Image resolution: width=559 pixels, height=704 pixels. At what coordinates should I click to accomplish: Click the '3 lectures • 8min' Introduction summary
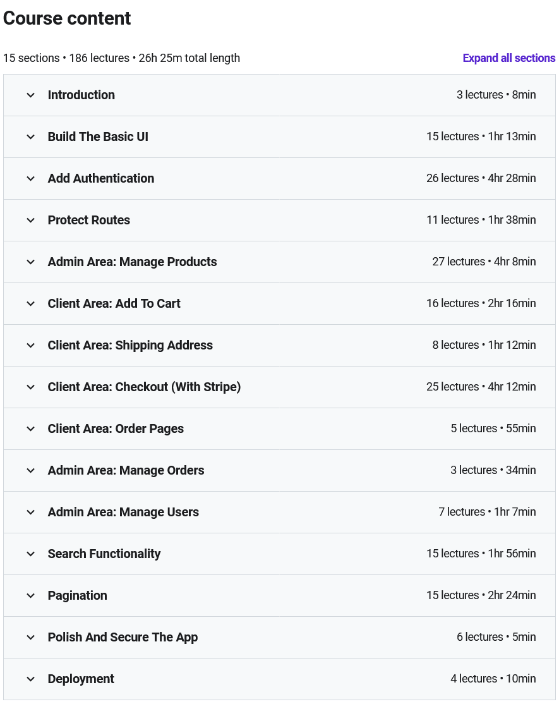[496, 95]
